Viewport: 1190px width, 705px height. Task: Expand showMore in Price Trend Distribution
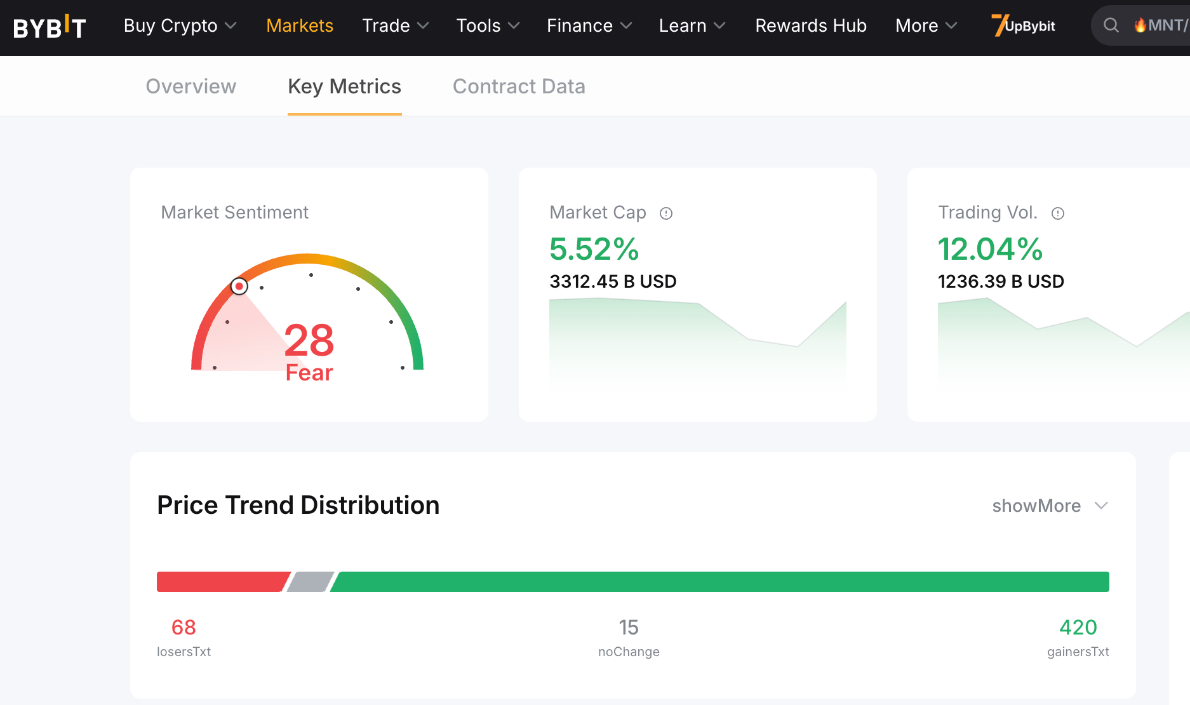tap(1050, 506)
